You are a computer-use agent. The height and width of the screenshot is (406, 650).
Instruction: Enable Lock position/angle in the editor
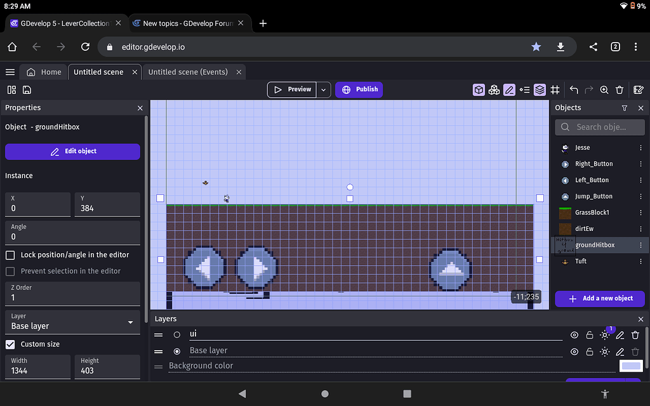[10, 255]
